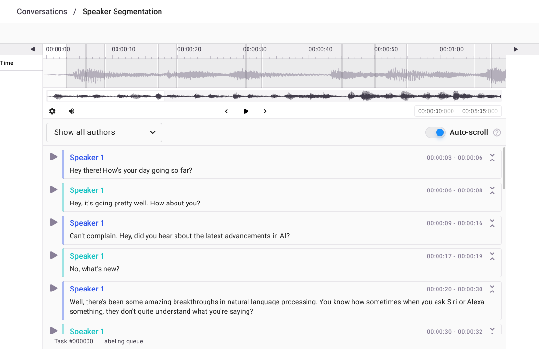Play the 'Hey there' segment audio
Image resolution: width=539 pixels, height=349 pixels.
tap(53, 157)
